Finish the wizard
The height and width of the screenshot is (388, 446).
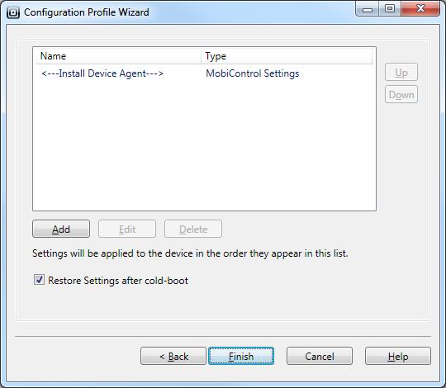pyautogui.click(x=241, y=356)
